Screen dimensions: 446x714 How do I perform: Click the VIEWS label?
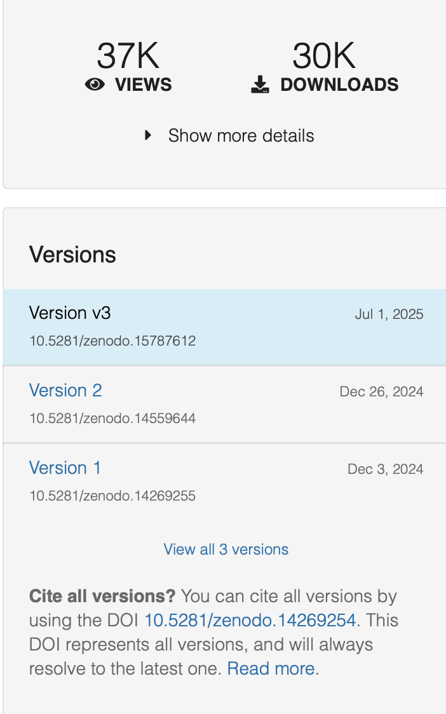(144, 84)
